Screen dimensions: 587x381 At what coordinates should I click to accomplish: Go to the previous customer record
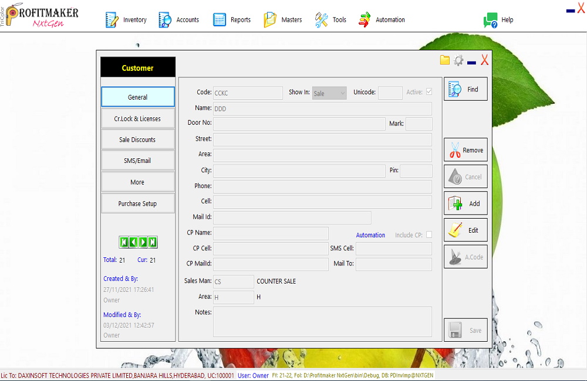pos(133,242)
